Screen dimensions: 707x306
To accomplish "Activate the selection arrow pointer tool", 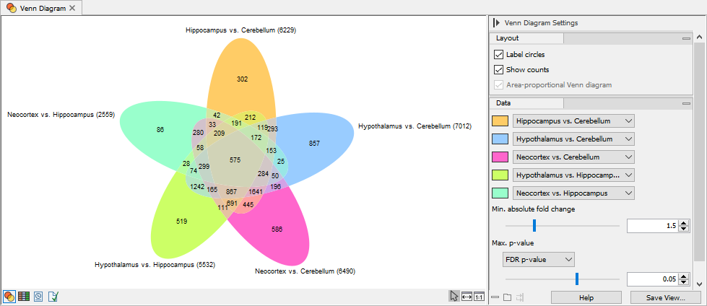I will point(454,297).
